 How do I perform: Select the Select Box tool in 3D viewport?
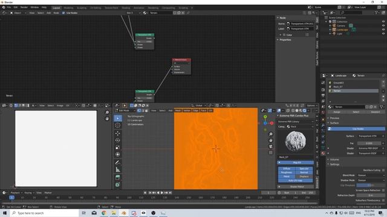[118, 118]
